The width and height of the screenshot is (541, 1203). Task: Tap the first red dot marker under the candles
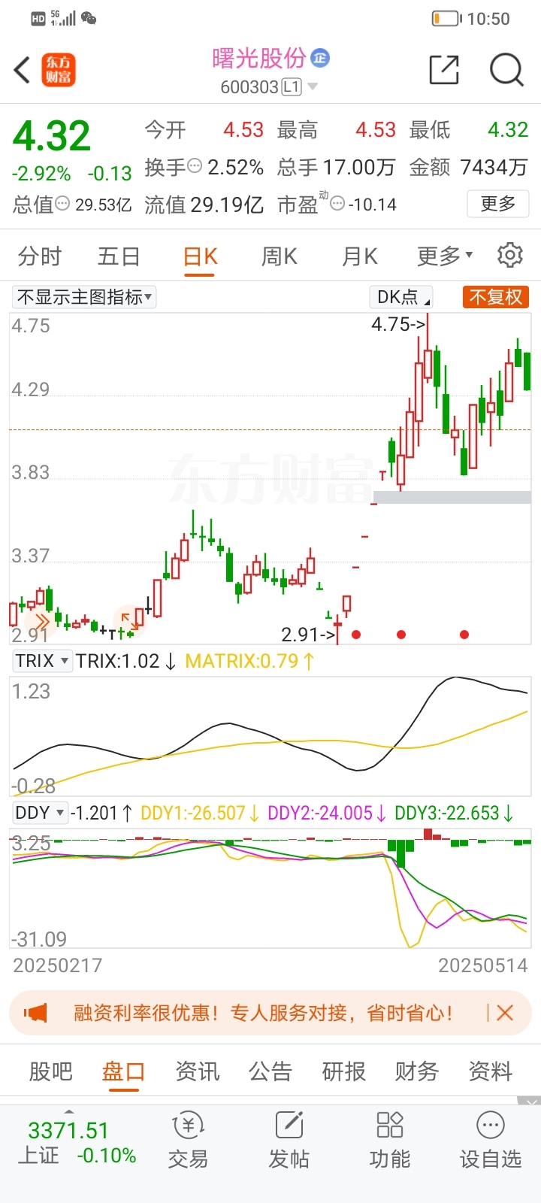click(356, 635)
